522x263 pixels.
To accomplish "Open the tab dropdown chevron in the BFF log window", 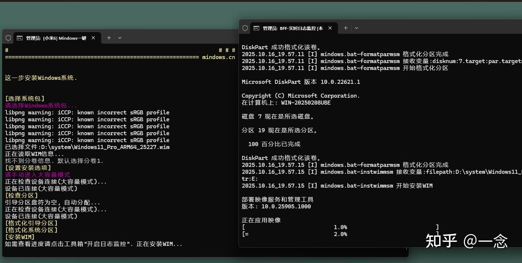I will pyautogui.click(x=356, y=28).
